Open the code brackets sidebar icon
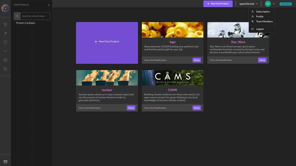Image resolution: width=296 pixels, height=166 pixels. click(5, 51)
